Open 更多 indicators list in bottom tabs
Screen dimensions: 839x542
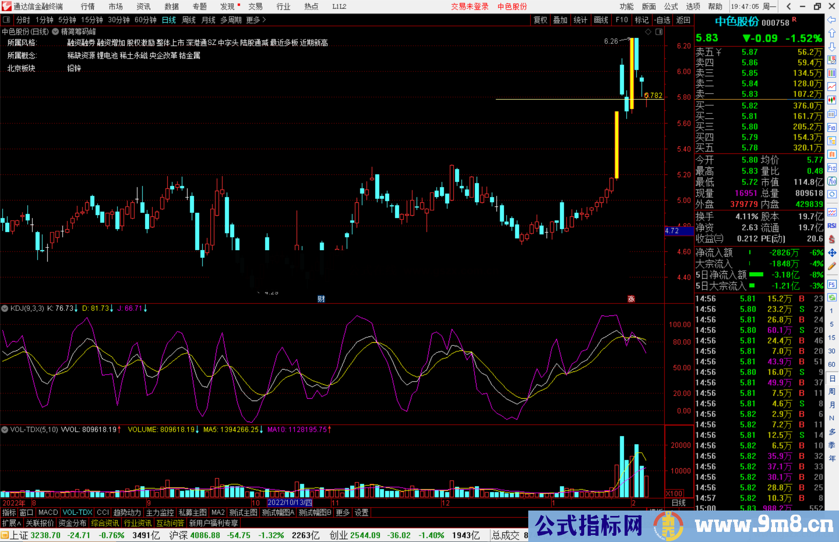(x=343, y=512)
